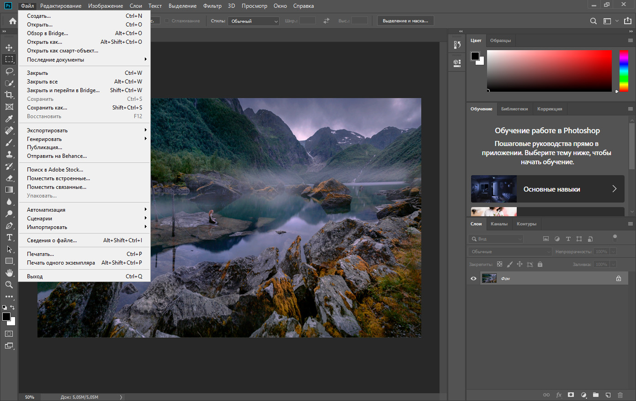The width and height of the screenshot is (636, 401).
Task: Select the Blur tool
Action: (x=9, y=202)
